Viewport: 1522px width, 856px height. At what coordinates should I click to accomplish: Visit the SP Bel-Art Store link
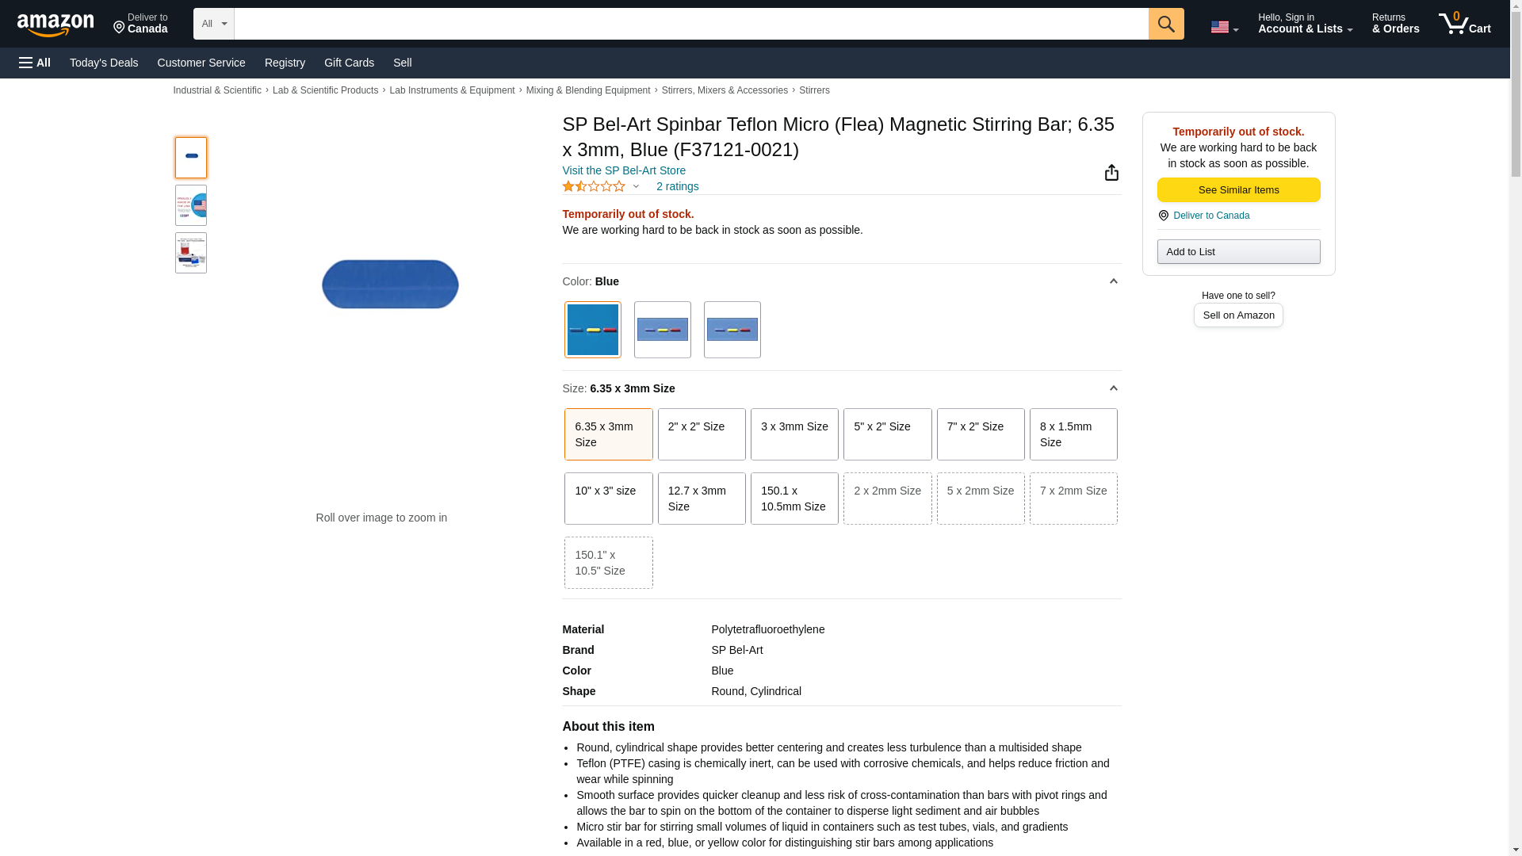pyautogui.click(x=623, y=170)
